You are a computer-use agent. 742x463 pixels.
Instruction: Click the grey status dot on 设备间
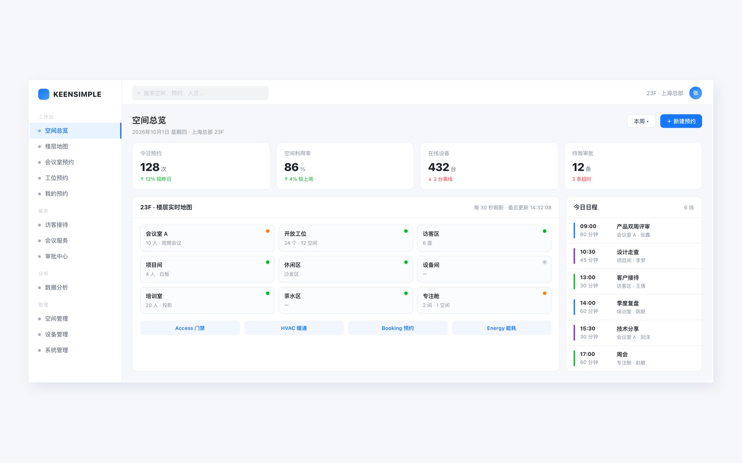pos(544,262)
